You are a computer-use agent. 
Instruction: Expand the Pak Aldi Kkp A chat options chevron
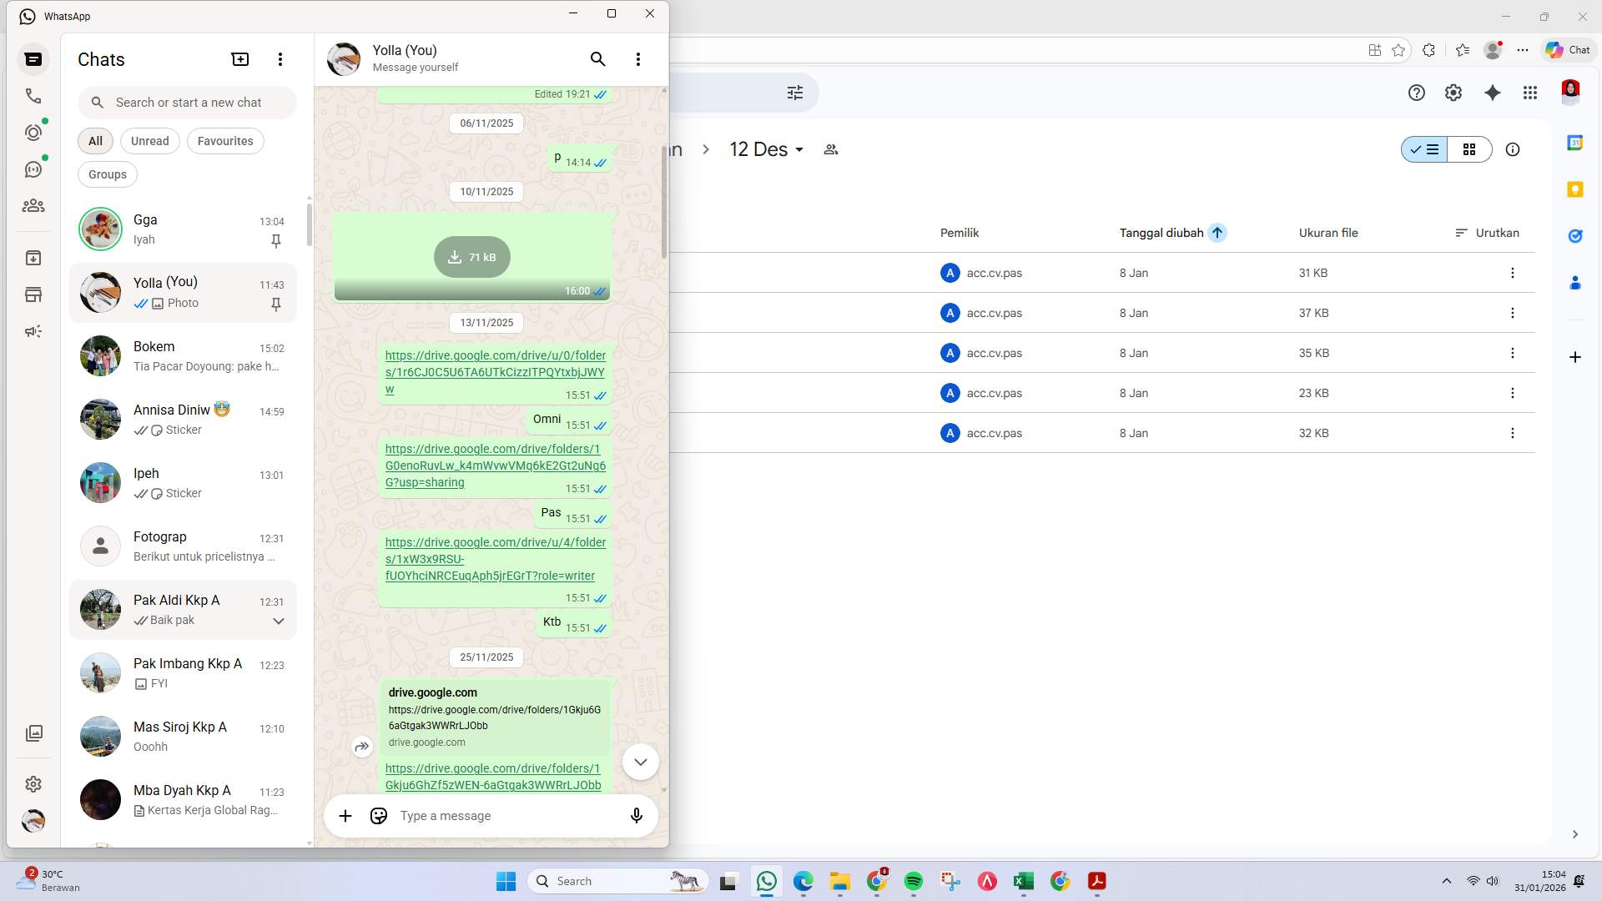click(x=279, y=621)
